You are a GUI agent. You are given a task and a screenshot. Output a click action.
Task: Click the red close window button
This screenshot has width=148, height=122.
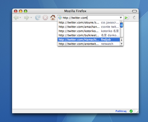[x=16, y=11]
